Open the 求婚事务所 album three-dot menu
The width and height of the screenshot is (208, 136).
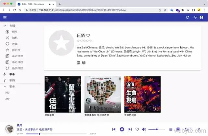click(119, 107)
